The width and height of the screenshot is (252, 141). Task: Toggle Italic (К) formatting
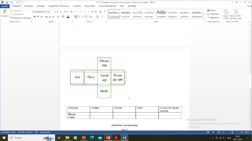38,17
